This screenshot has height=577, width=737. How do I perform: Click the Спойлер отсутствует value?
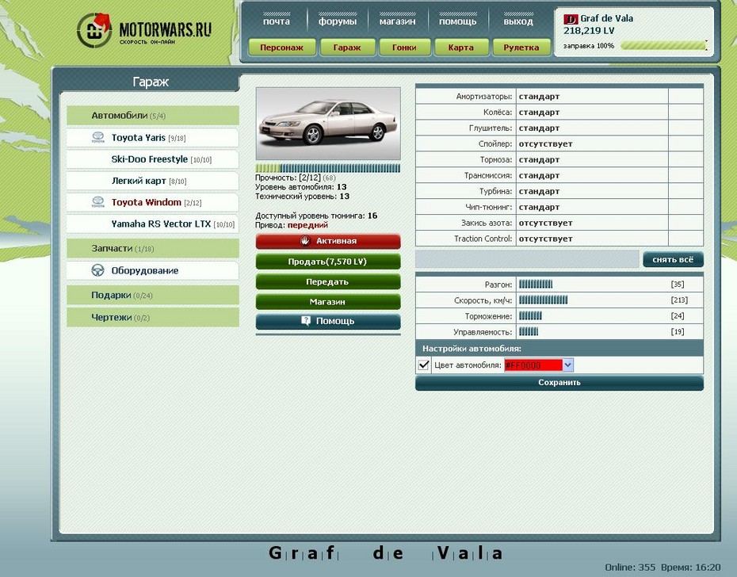pyautogui.click(x=546, y=144)
